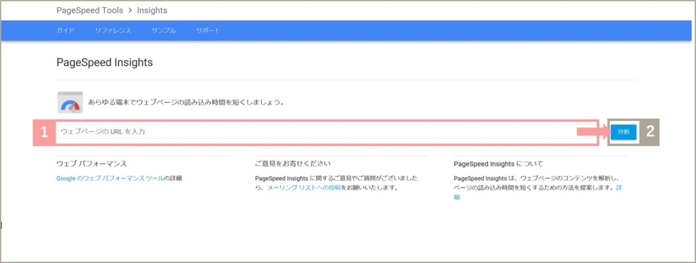Viewport: 696px width, 263px height.
Task: Click the PageSpeed speedometer icon
Action: tap(70, 103)
